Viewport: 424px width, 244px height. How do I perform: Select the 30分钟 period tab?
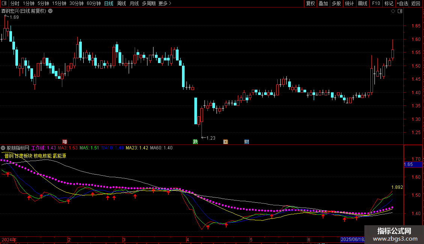(x=76, y=3)
